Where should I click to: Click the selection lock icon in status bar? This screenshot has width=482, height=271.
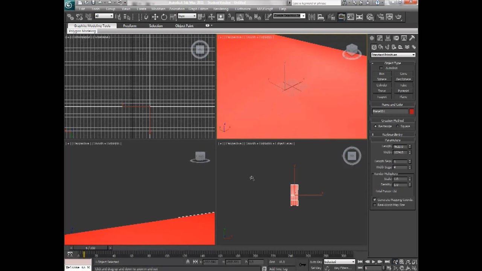point(188,262)
